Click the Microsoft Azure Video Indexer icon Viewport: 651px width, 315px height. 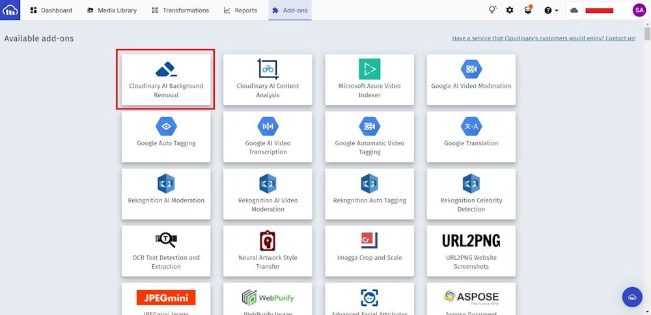point(369,69)
